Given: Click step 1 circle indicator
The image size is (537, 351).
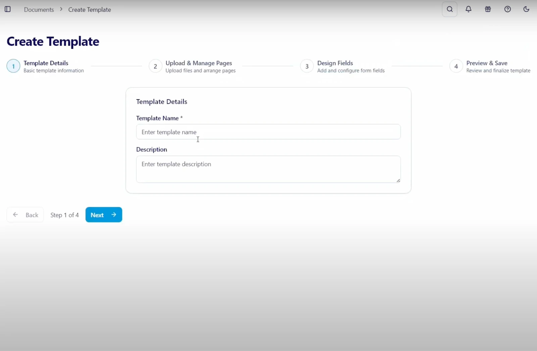Looking at the screenshot, I should tap(13, 66).
